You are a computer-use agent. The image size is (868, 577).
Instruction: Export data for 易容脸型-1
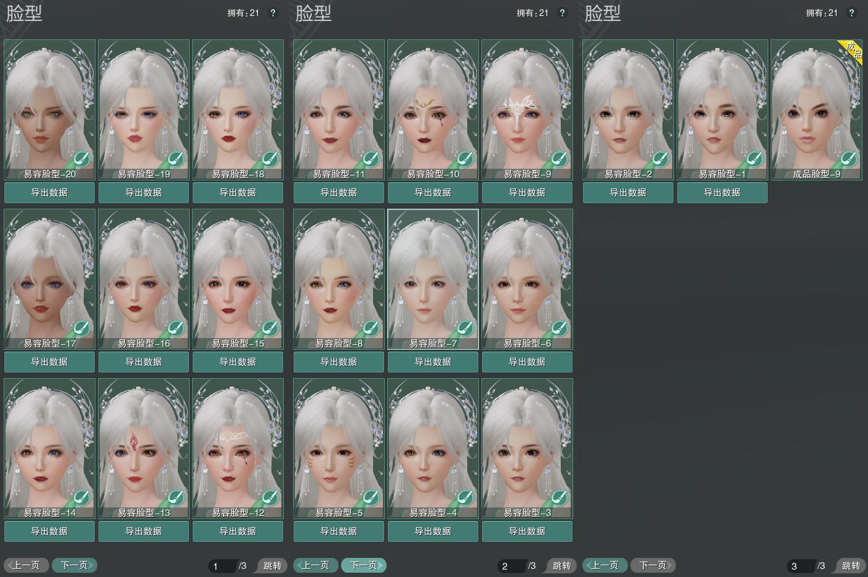pos(723,193)
